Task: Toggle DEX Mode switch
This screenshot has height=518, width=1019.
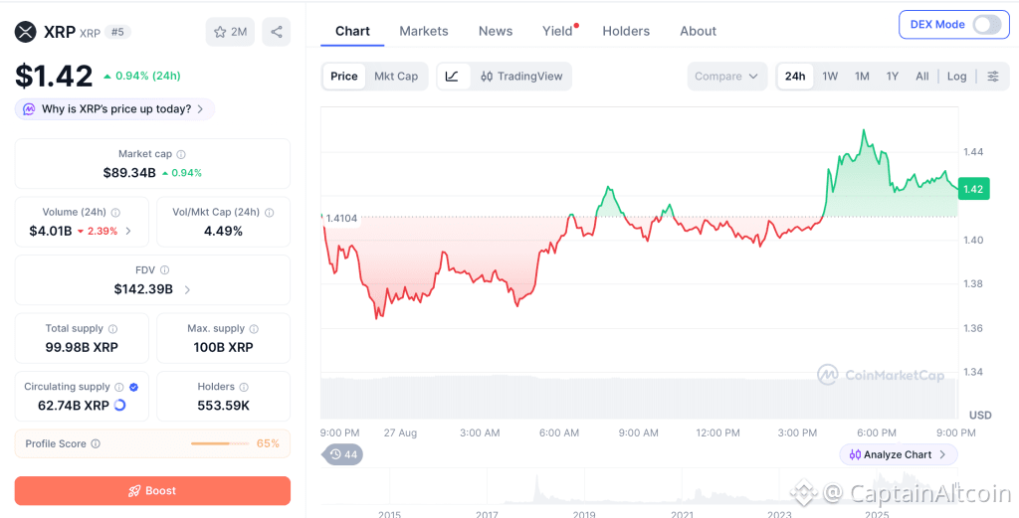Action: click(986, 25)
